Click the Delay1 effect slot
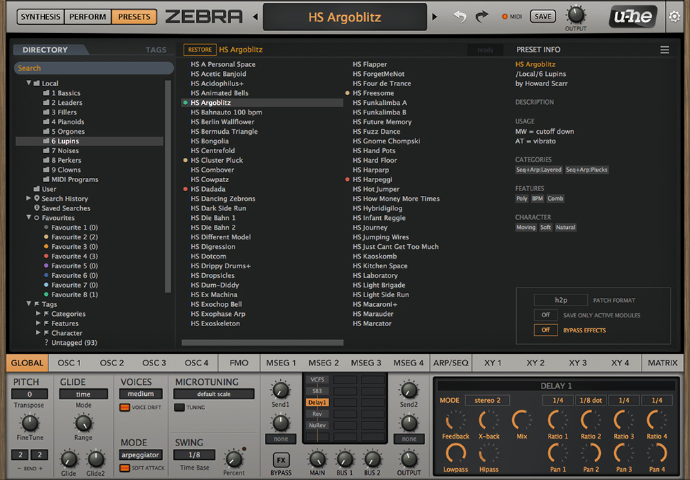 [317, 402]
